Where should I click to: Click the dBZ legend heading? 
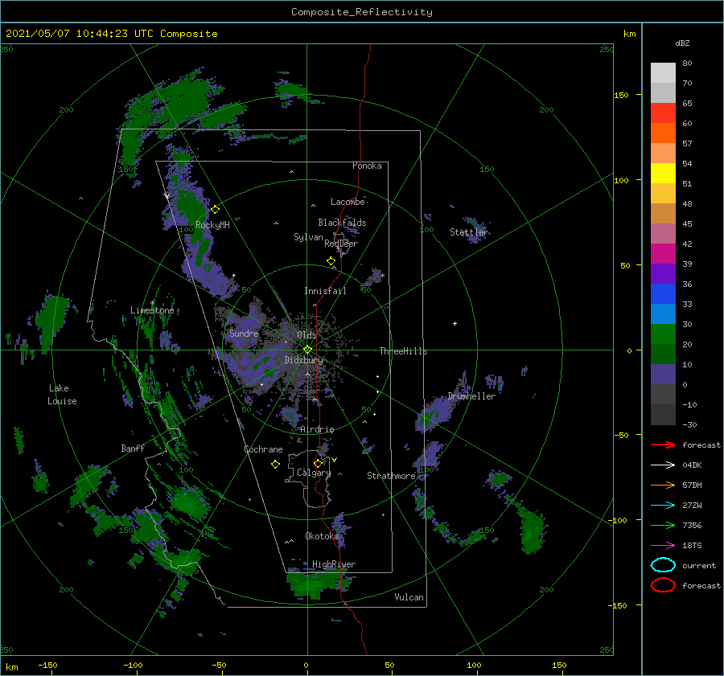[x=682, y=43]
